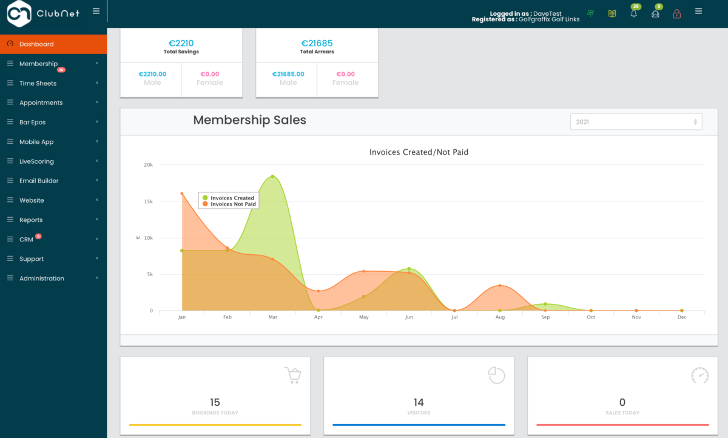Screen dimensions: 728x438
Task: Open the 2021 year dropdown
Action: (x=636, y=122)
